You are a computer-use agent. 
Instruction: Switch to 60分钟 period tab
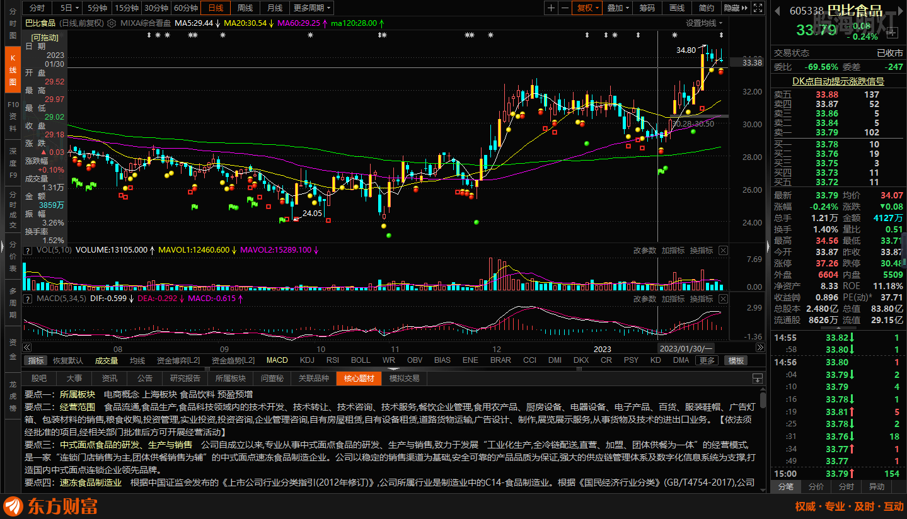[186, 8]
